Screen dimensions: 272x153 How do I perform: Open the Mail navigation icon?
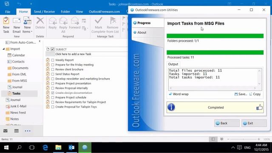click(x=6, y=131)
